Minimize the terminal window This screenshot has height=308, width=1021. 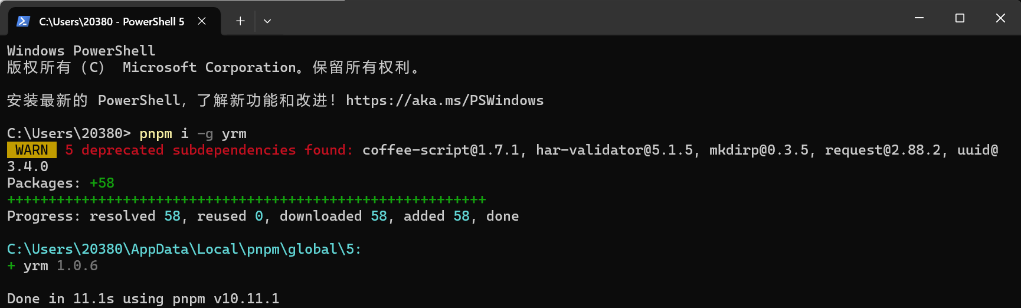coord(919,18)
